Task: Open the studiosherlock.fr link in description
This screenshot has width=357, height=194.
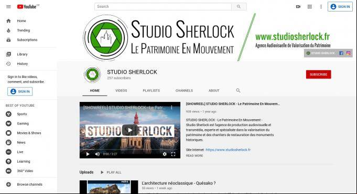Action: pos(228,150)
